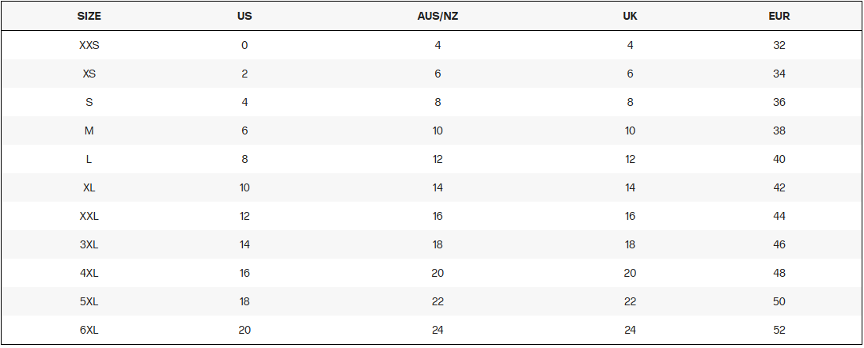The height and width of the screenshot is (348, 864).
Task: Select the AUS/NZ value for size S
Action: (438, 102)
